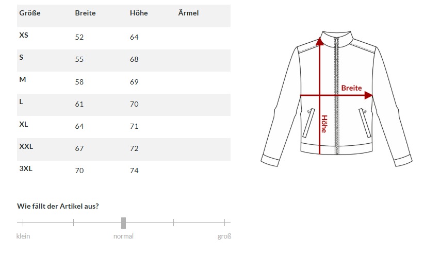Viewport: 440px width, 255px height.
Task: Click the red Breite arrow label
Action: click(351, 88)
